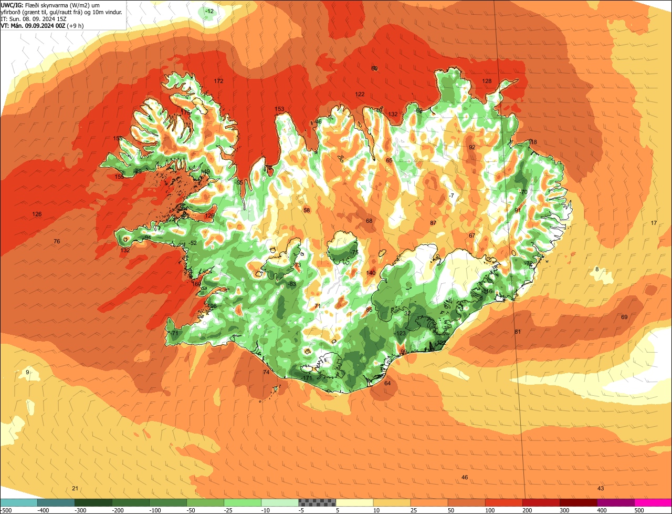Click the purple 400 to 500 legend swatch
Viewport: 672px width, 514px height.
click(x=615, y=502)
